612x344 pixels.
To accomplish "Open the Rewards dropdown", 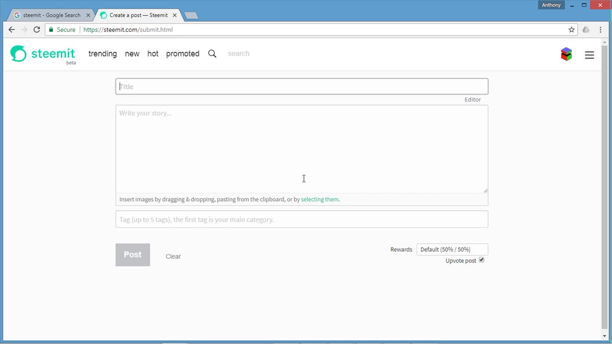I will pyautogui.click(x=452, y=249).
